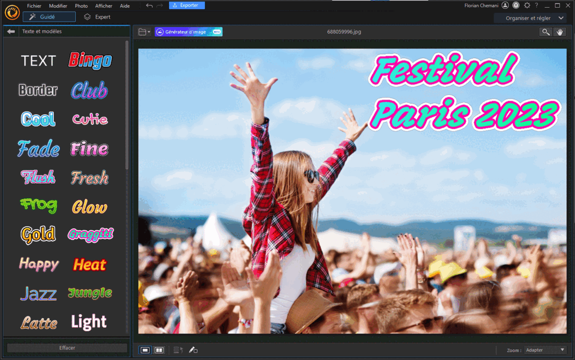Choose the Jazz text style
Viewport: 575px width, 360px height.
click(x=38, y=293)
